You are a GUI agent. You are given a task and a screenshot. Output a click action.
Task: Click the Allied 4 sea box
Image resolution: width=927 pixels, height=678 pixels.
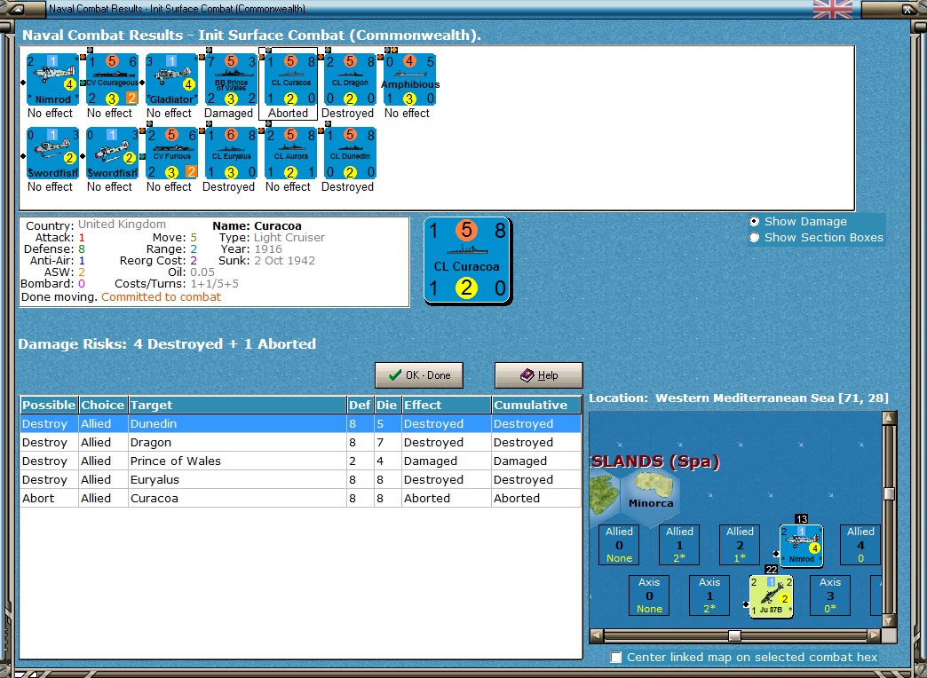click(x=860, y=545)
